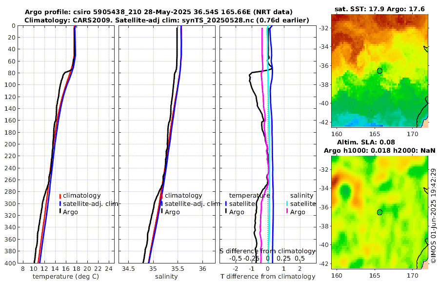Click magenta Argo swatch in salinity difference legend
Image resolution: width=439 pixels, height=283 pixels.
tap(287, 212)
